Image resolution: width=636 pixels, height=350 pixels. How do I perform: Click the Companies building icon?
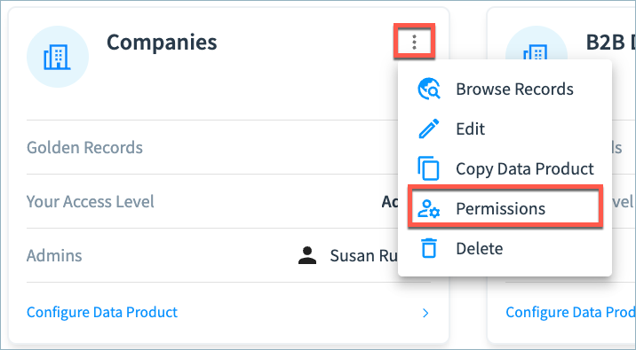[x=57, y=57]
